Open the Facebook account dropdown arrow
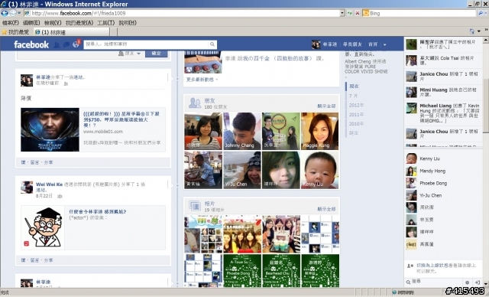The height and width of the screenshot is (297, 489). pyautogui.click(x=384, y=44)
